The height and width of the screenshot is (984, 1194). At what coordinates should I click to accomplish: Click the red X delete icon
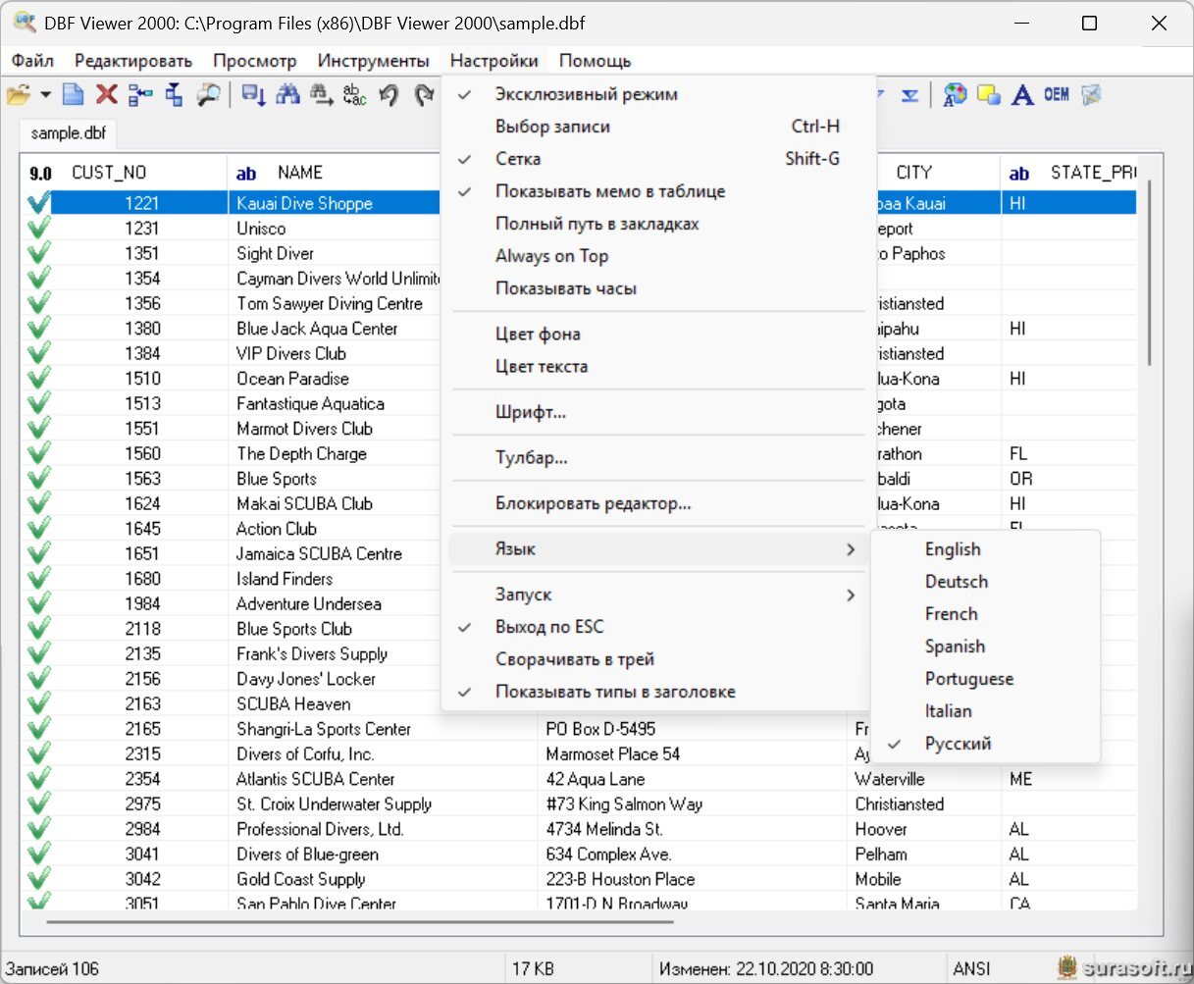(x=106, y=95)
